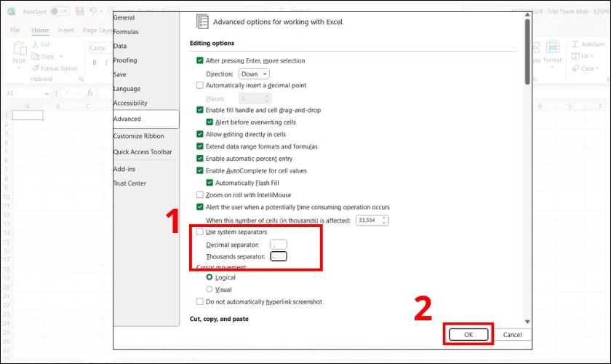Click Format Painter in Excel ribbon
Image resolution: width=611 pixels, height=364 pixels.
[x=55, y=68]
